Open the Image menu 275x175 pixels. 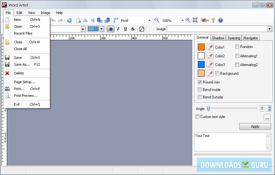coord(45,13)
